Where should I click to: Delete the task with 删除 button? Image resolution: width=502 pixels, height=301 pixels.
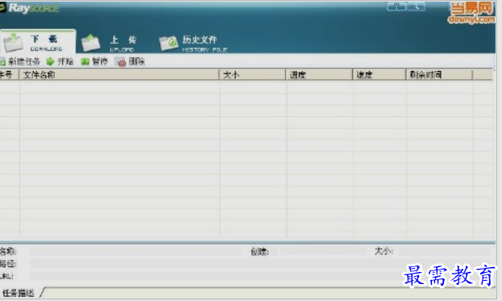(x=130, y=61)
